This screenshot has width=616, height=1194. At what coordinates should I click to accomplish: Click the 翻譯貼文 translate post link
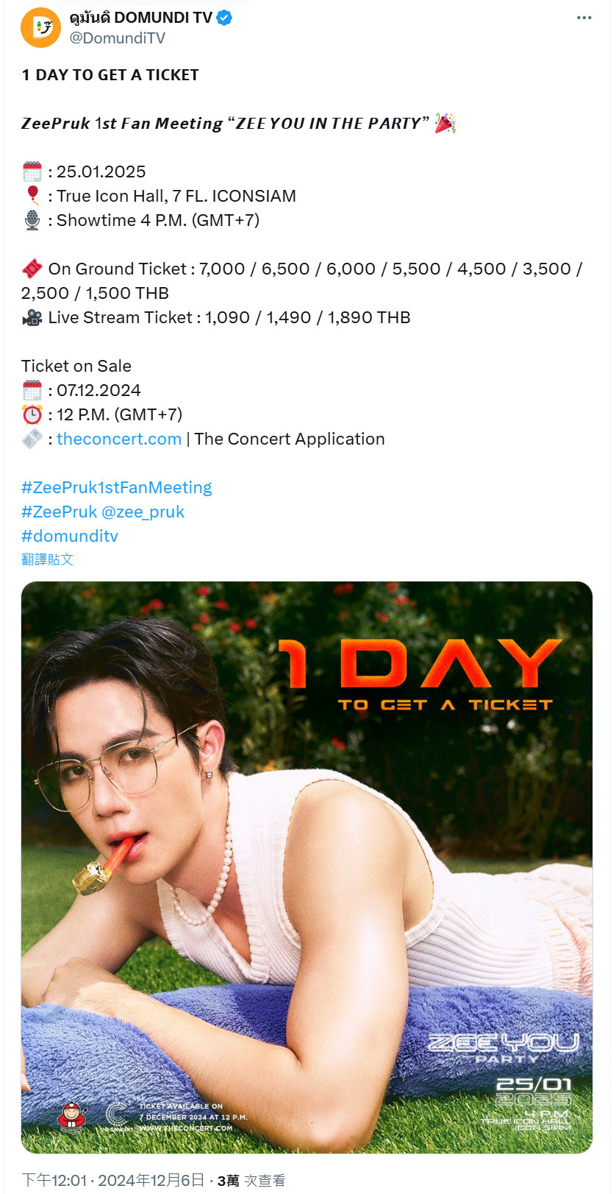point(48,559)
